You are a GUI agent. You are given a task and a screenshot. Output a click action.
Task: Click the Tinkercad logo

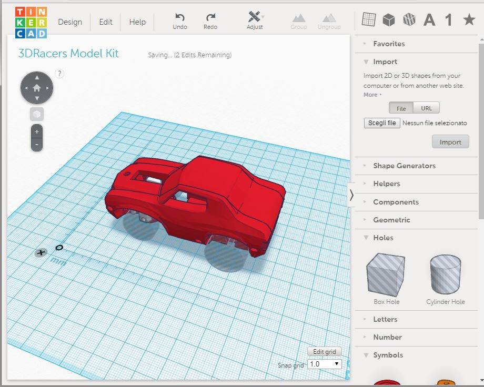tap(31, 22)
